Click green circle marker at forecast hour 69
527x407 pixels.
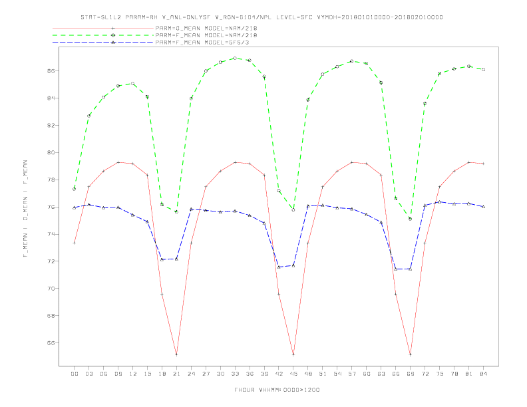pos(411,219)
